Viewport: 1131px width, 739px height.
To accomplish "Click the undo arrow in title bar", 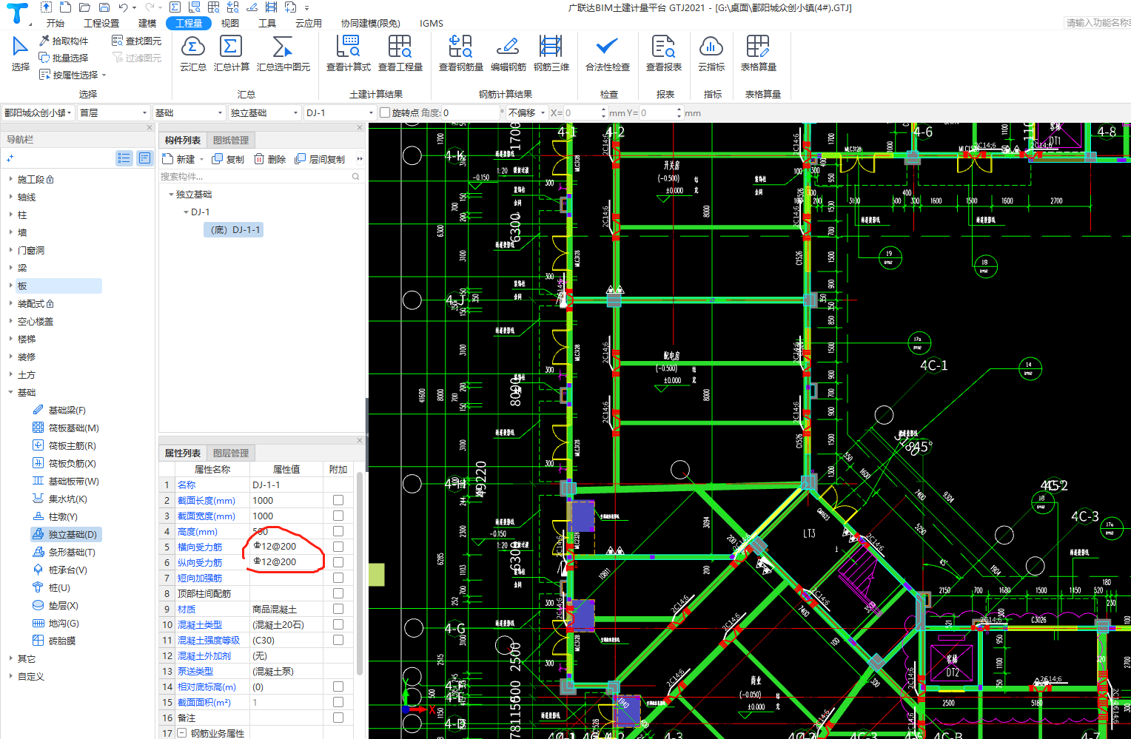I will [123, 7].
